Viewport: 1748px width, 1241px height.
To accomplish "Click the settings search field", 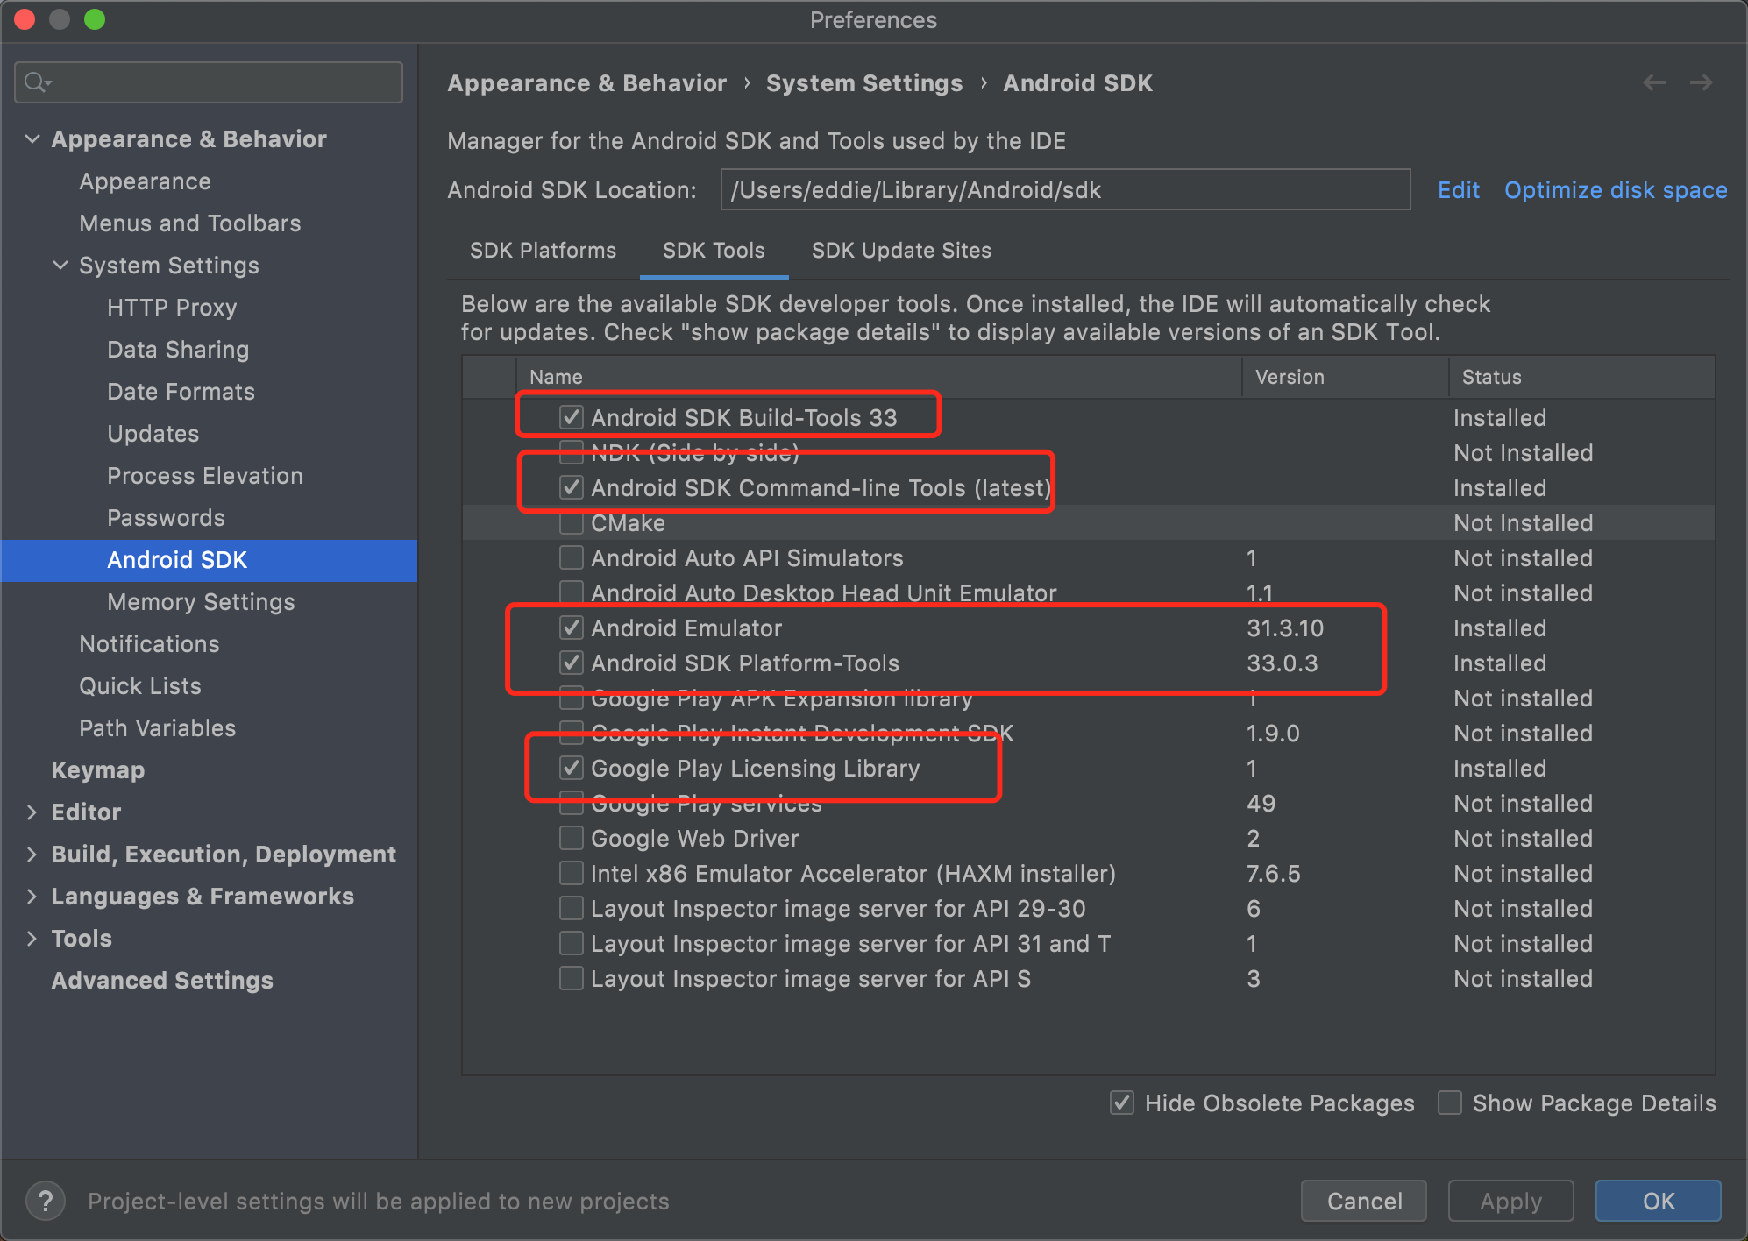I will (209, 82).
